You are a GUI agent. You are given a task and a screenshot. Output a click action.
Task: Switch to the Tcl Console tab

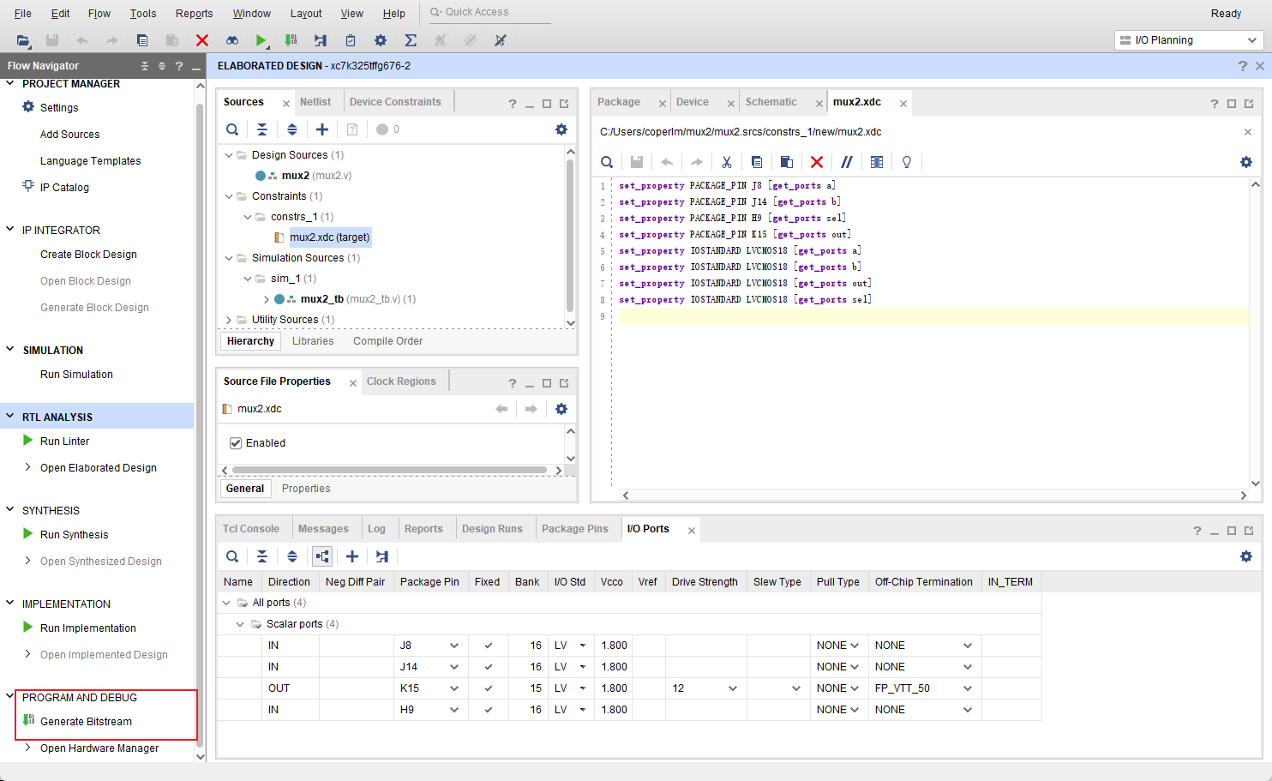point(251,529)
